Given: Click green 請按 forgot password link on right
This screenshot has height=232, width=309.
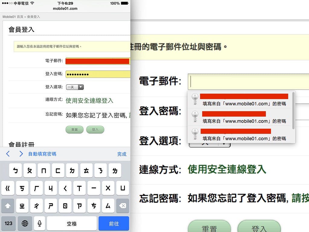Looking at the screenshot, I should (300, 198).
